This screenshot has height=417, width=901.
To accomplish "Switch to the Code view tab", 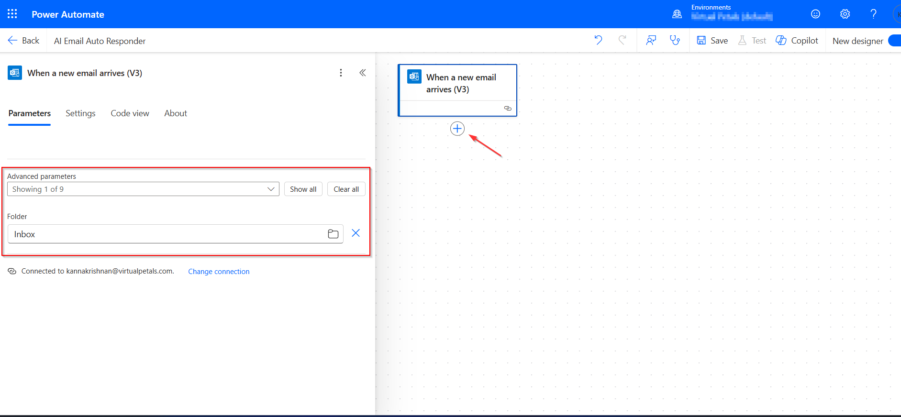I will point(130,113).
